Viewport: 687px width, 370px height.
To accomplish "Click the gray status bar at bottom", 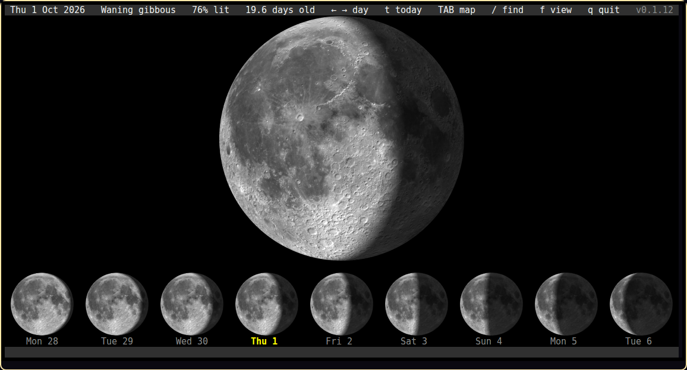I will pyautogui.click(x=341, y=352).
